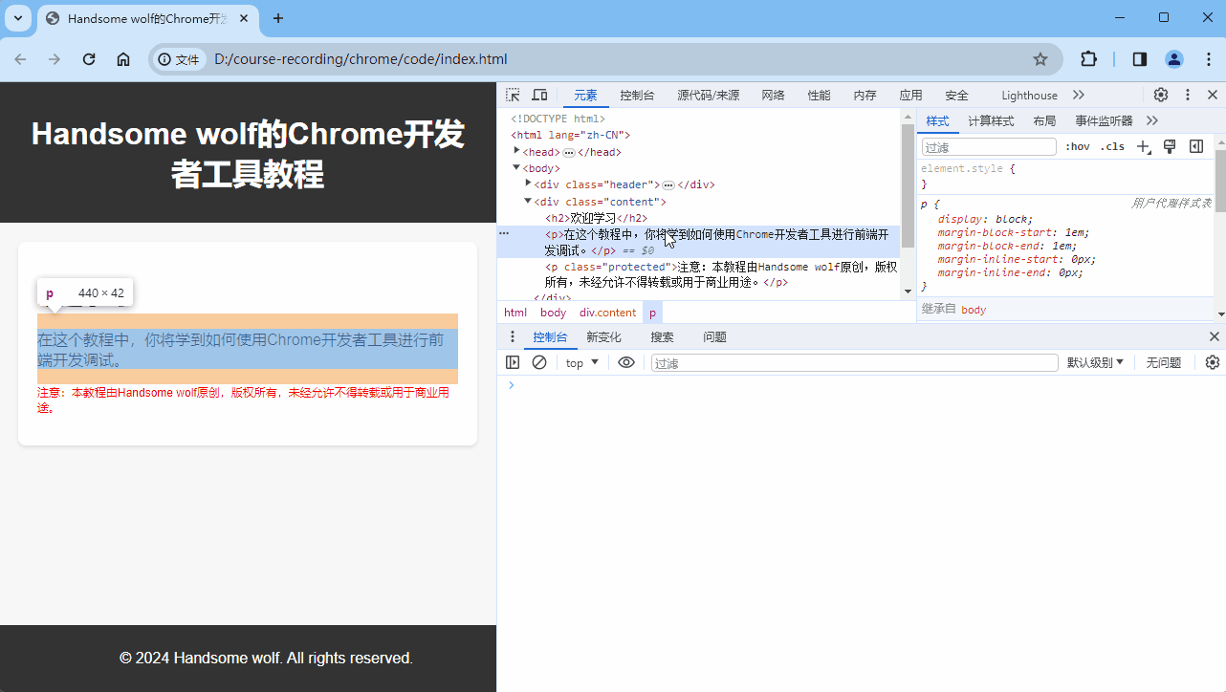Open the extensions puzzle icon
The image size is (1226, 692).
point(1088,59)
